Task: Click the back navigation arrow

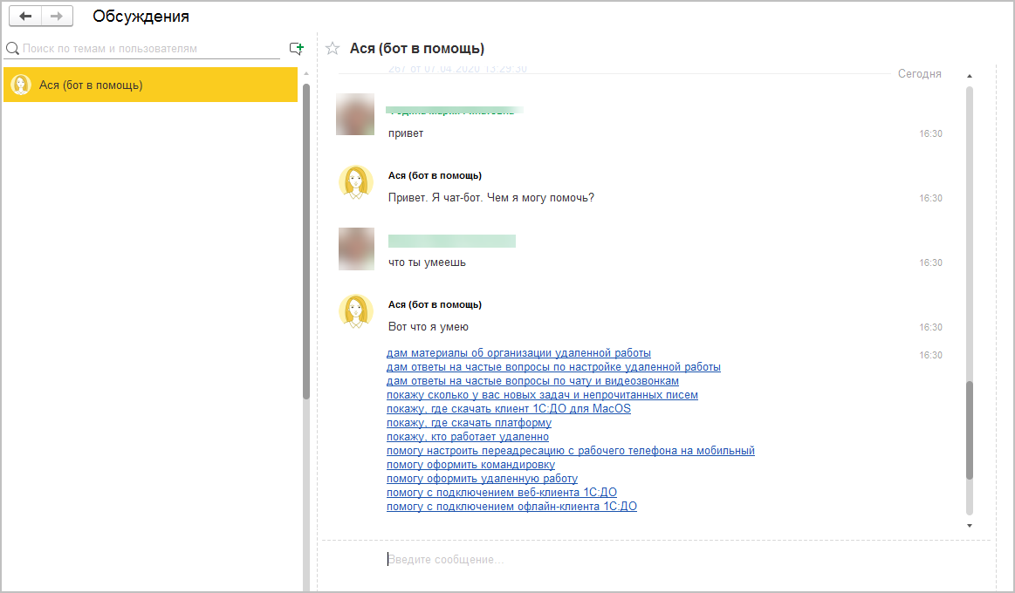Action: [x=25, y=17]
